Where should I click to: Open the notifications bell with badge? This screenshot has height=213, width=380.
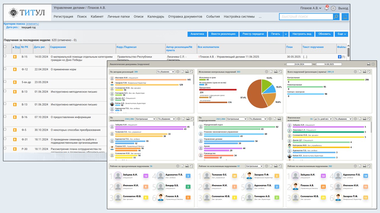[327, 8]
